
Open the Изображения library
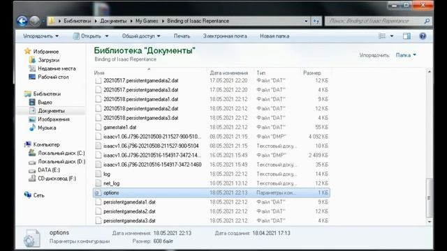tap(54, 119)
